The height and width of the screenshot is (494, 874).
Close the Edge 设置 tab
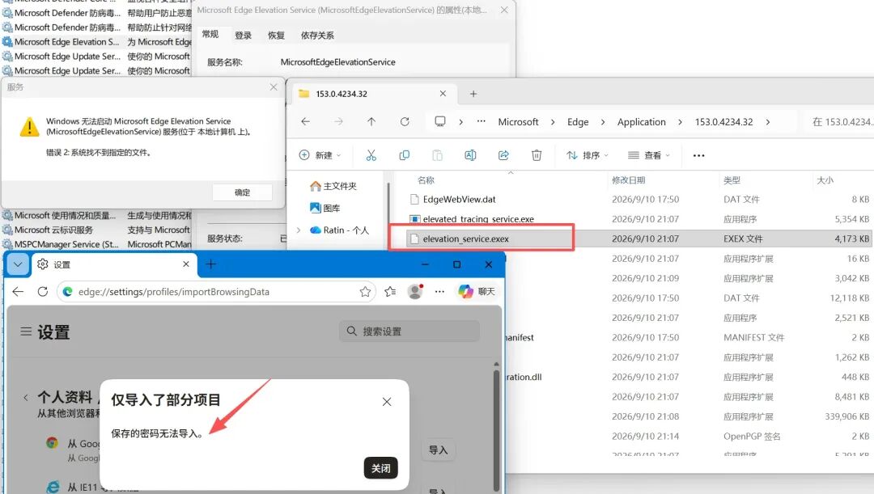point(186,264)
